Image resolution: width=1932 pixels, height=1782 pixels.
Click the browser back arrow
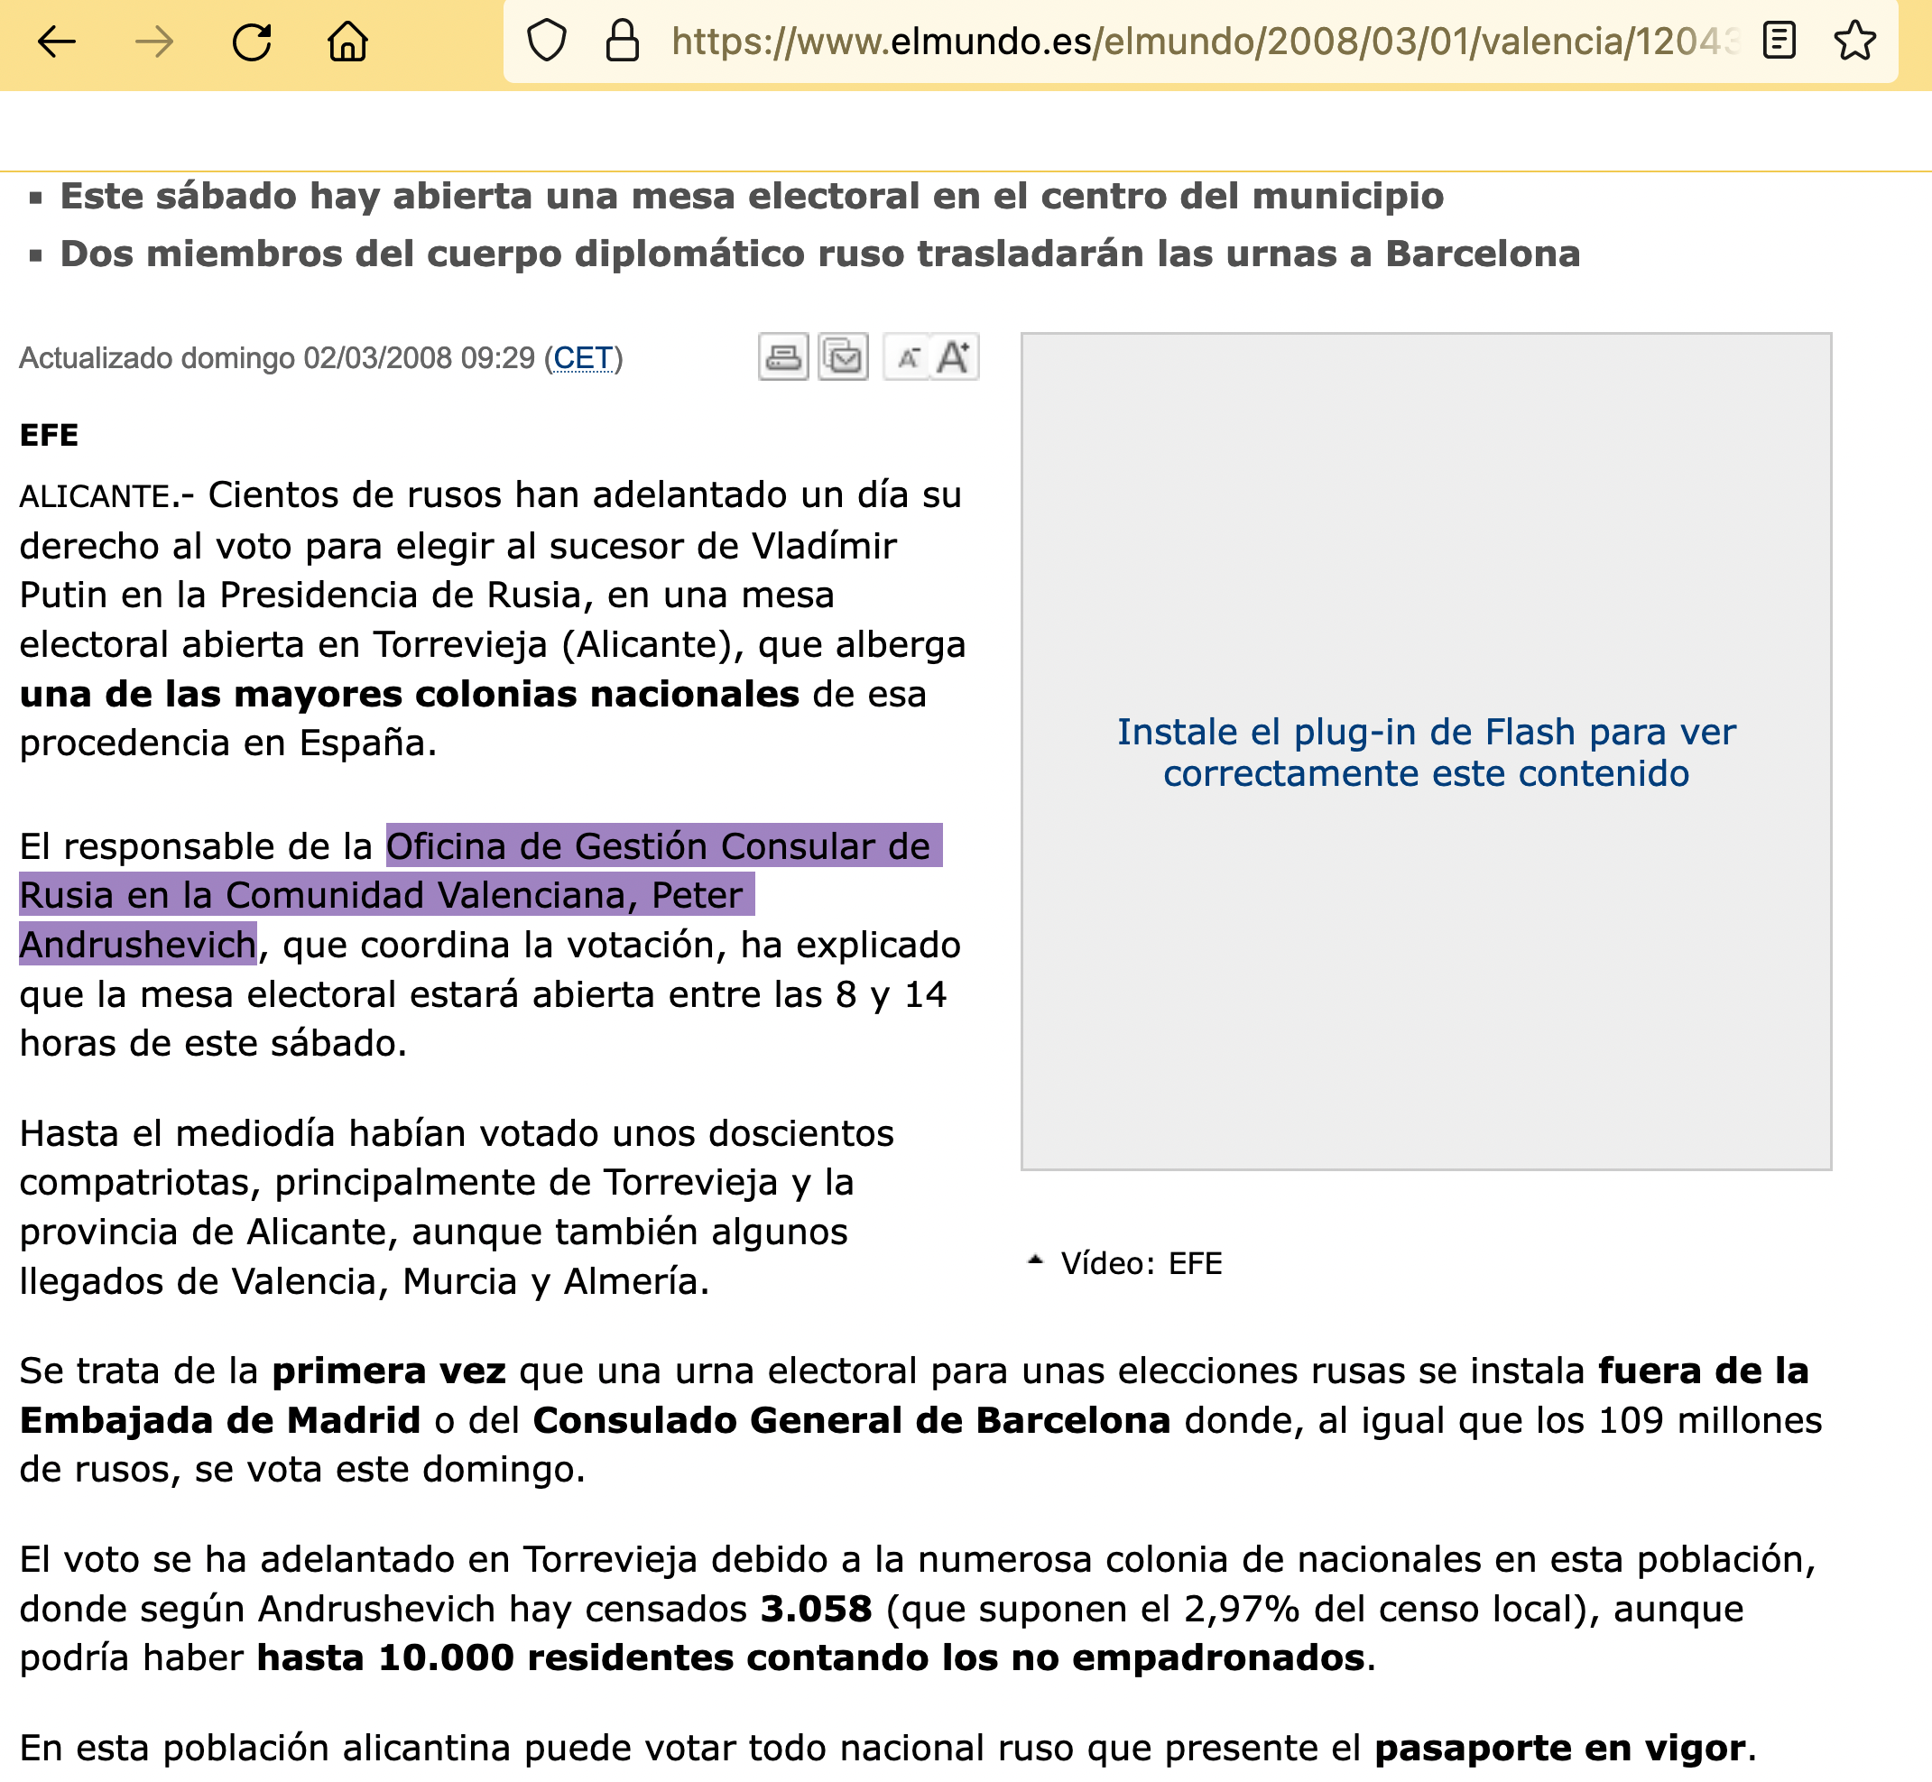point(57,42)
